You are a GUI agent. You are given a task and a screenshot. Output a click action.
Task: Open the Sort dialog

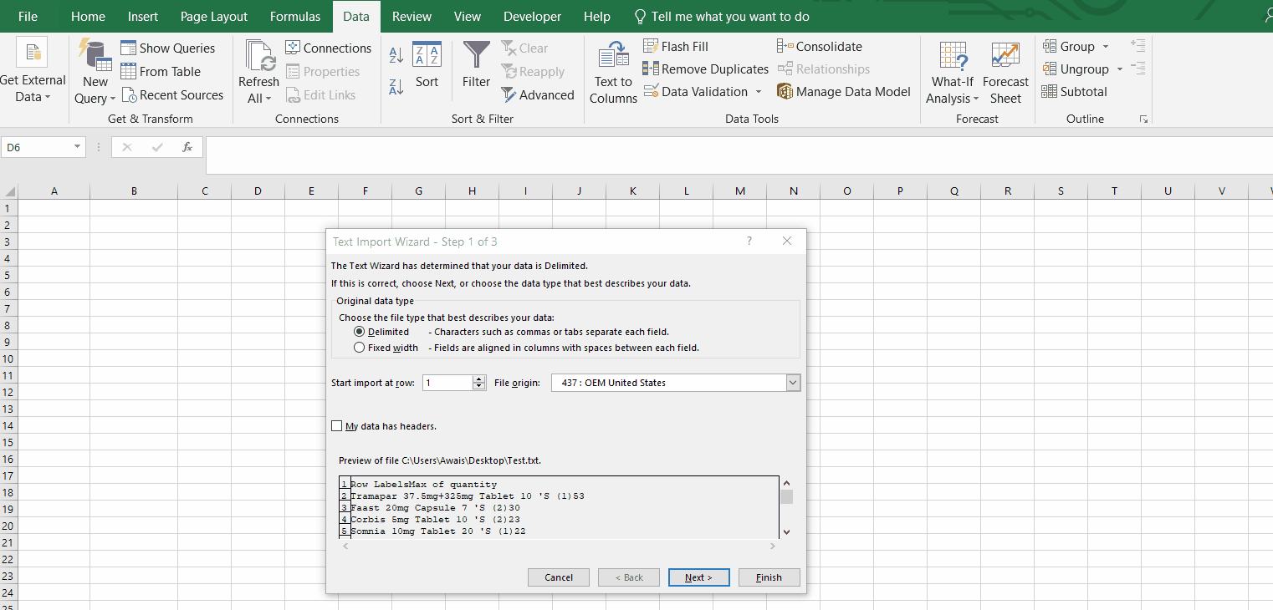[427, 64]
